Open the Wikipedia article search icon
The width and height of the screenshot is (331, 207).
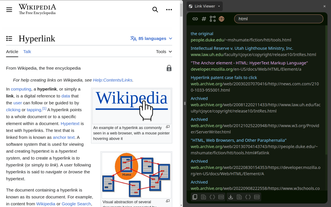tap(155, 10)
